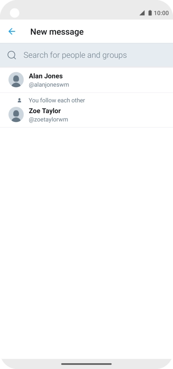Click the search magnifier icon
Viewport: 173px width, 369px height.
pos(12,55)
